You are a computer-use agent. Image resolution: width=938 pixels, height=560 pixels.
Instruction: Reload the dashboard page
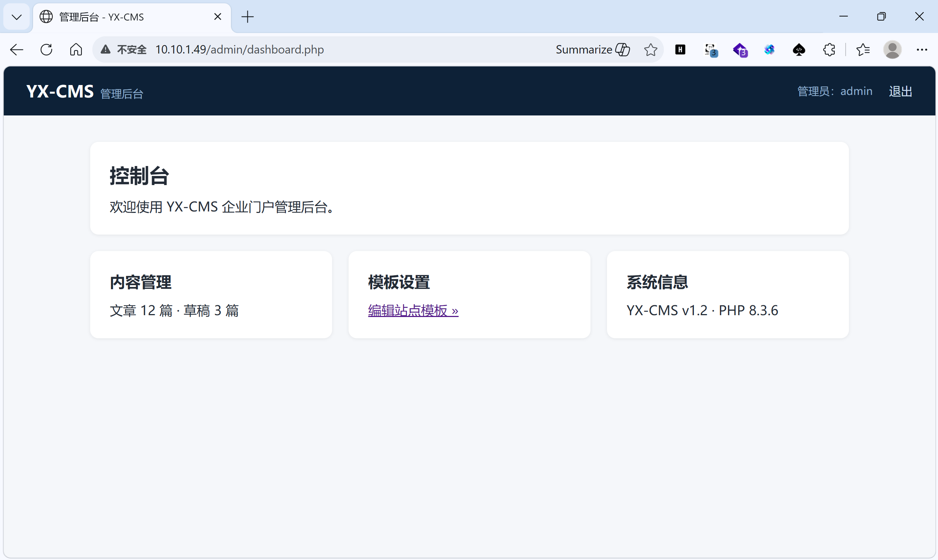tap(47, 50)
